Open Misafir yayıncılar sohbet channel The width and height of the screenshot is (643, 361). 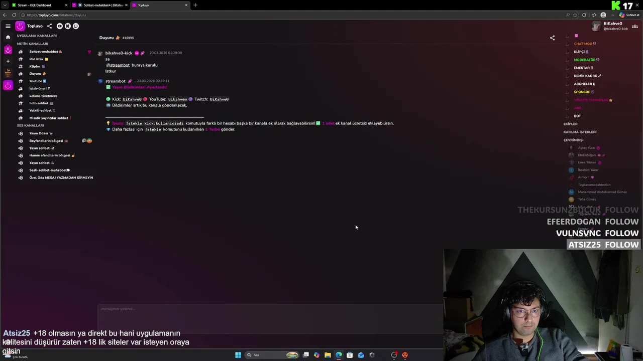tap(50, 118)
